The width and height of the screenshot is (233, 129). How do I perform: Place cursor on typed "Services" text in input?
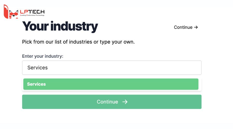38,68
